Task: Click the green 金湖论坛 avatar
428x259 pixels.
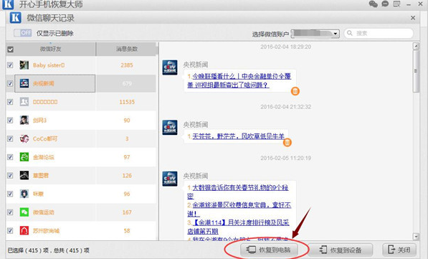Action: point(24,157)
